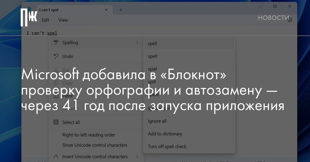This screenshot has width=310, height=162.
Task: Add a new tab with the plus icon
Action: (x=121, y=10)
